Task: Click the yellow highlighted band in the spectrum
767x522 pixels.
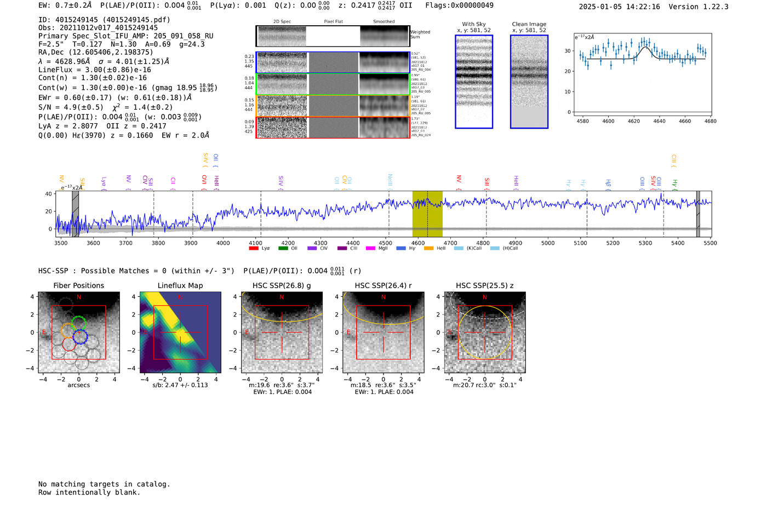Action: click(x=427, y=214)
